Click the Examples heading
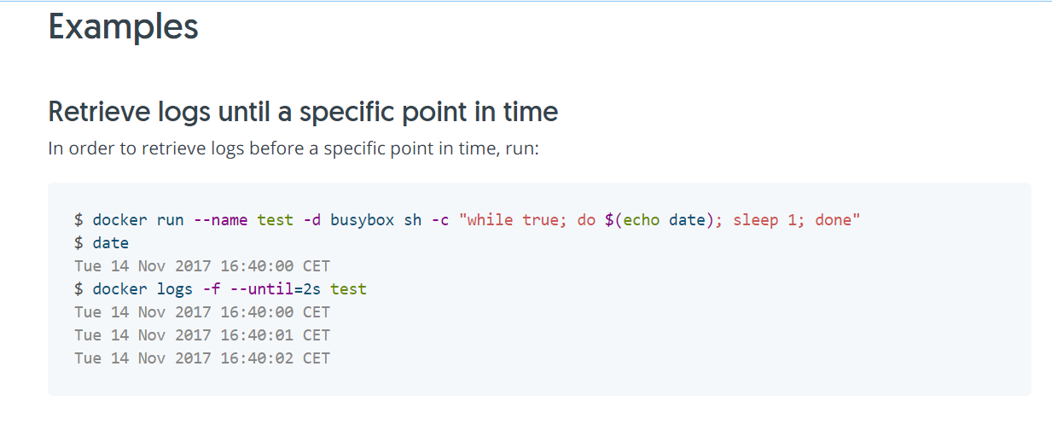Screen dimensions: 1052x442 click(124, 27)
